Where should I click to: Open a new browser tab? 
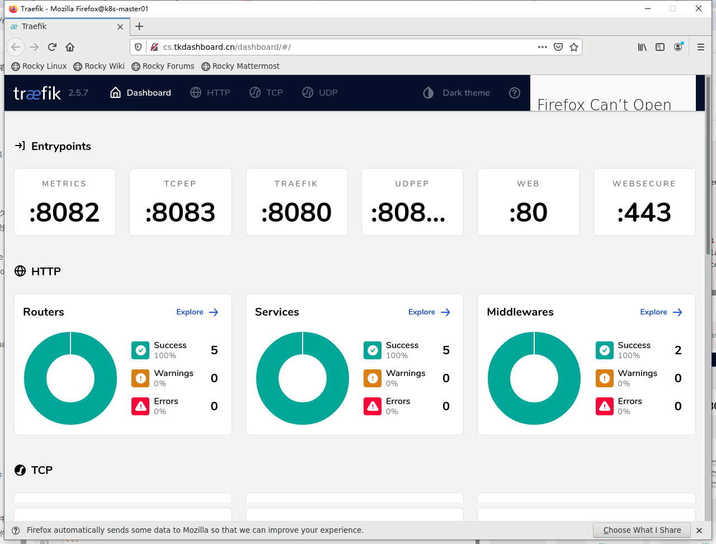139,26
